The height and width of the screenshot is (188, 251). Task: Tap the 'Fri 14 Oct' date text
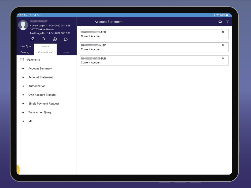[x=35, y=15]
